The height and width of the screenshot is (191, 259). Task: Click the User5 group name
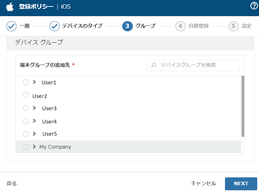click(x=49, y=134)
